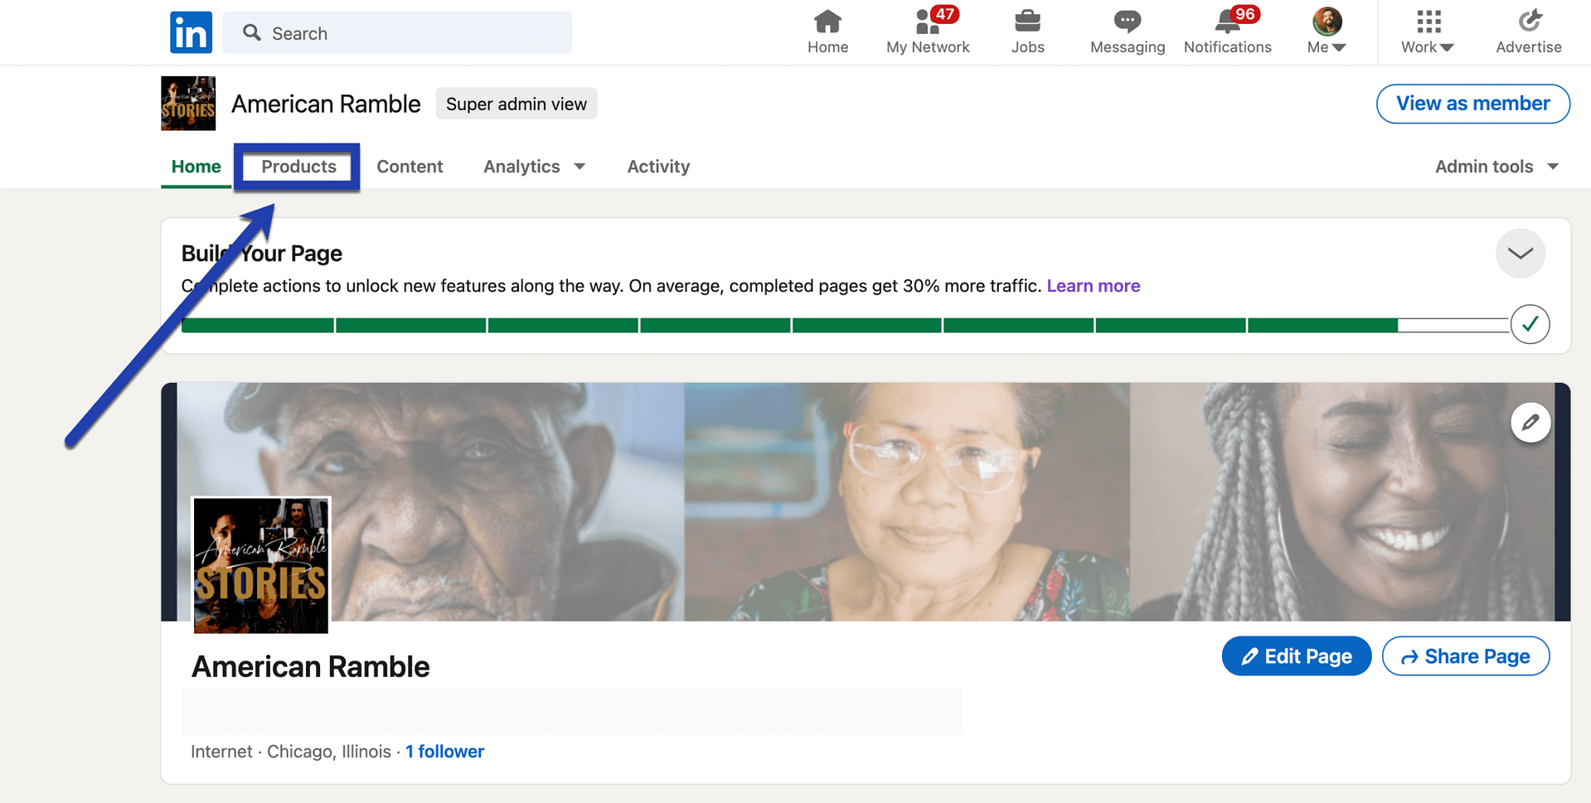The height and width of the screenshot is (803, 1591).
Task: Click the Learn more link
Action: pyautogui.click(x=1093, y=285)
